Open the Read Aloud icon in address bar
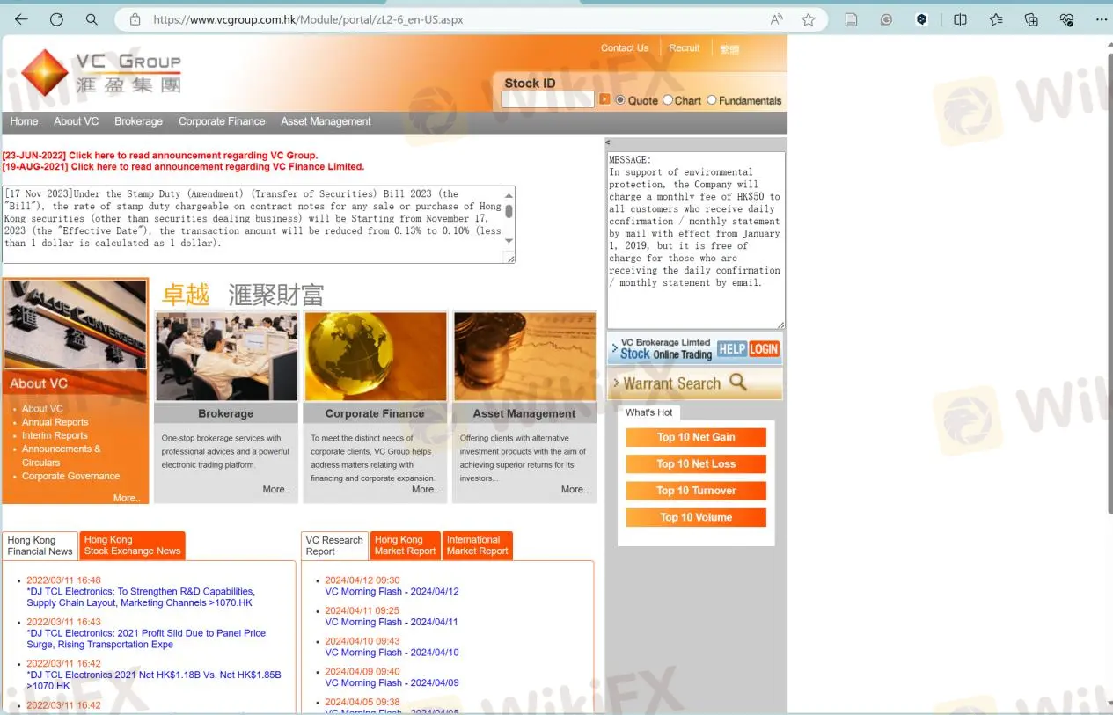1113x715 pixels. coord(777,19)
